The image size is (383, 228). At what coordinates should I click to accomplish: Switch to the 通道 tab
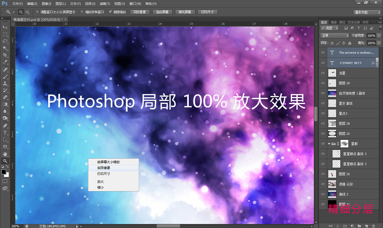tap(334, 22)
